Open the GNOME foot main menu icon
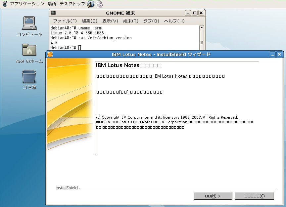Viewport: 286px width, 207px height. [x=5, y=4]
